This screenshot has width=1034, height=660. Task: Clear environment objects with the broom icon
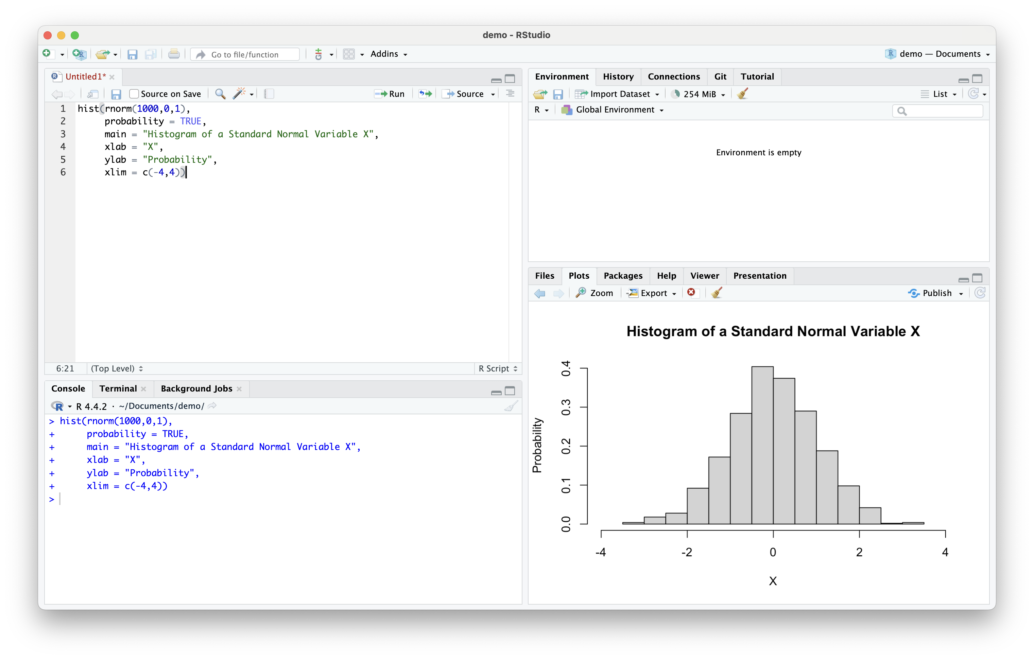(x=742, y=93)
